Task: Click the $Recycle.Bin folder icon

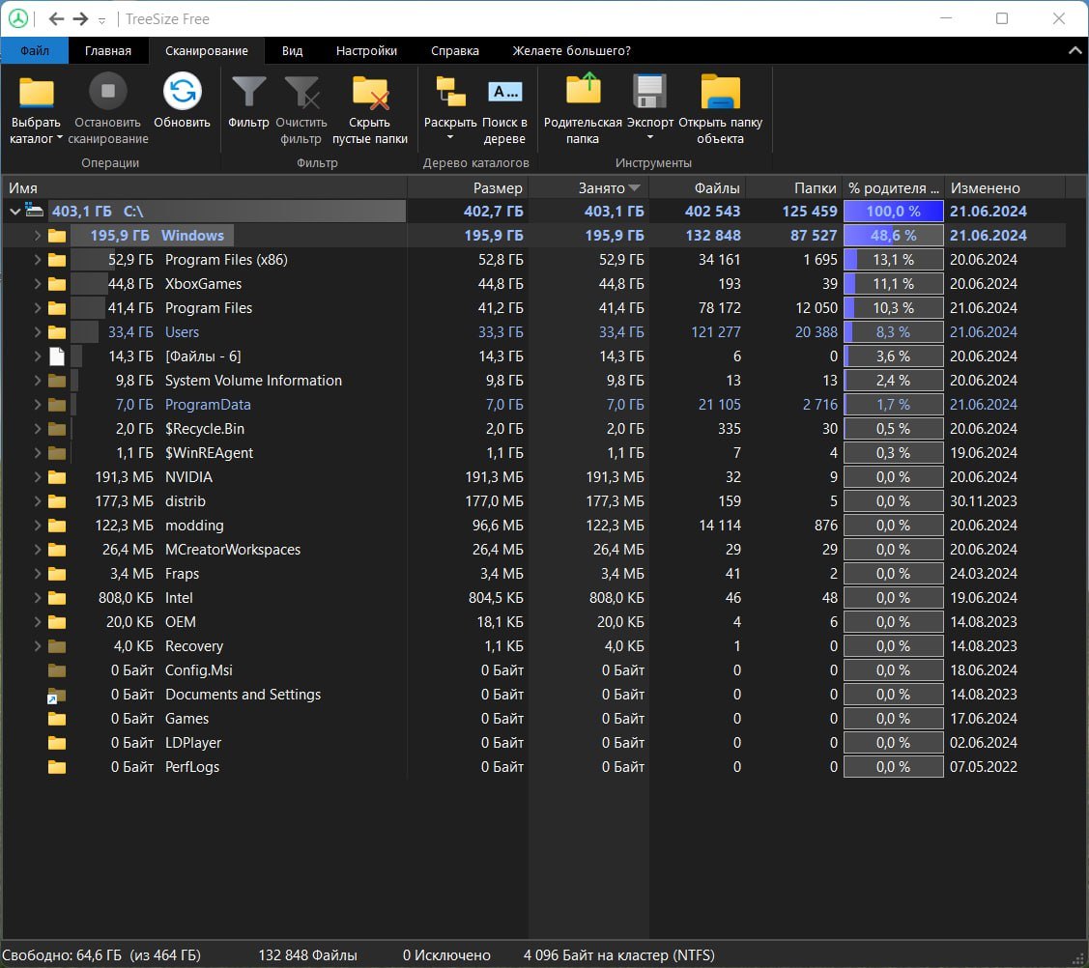Action: click(x=57, y=429)
